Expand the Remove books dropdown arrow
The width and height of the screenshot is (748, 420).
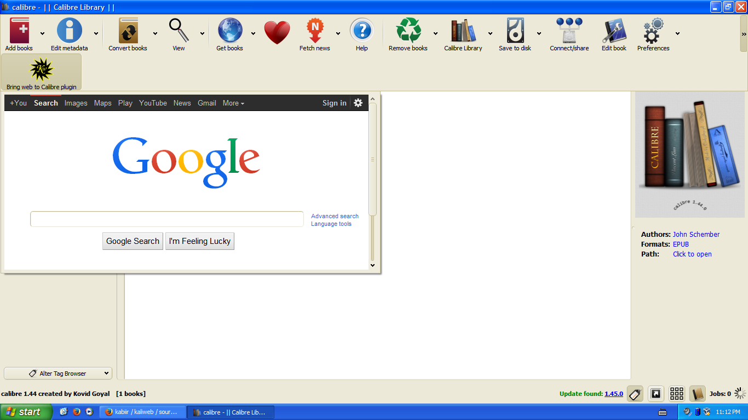click(435, 33)
